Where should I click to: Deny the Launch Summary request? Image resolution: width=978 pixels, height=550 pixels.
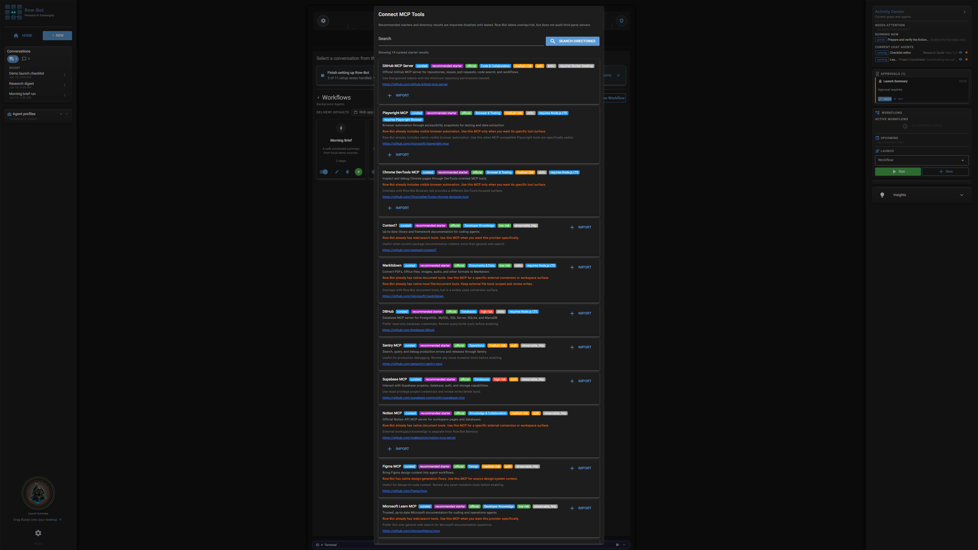(x=898, y=99)
